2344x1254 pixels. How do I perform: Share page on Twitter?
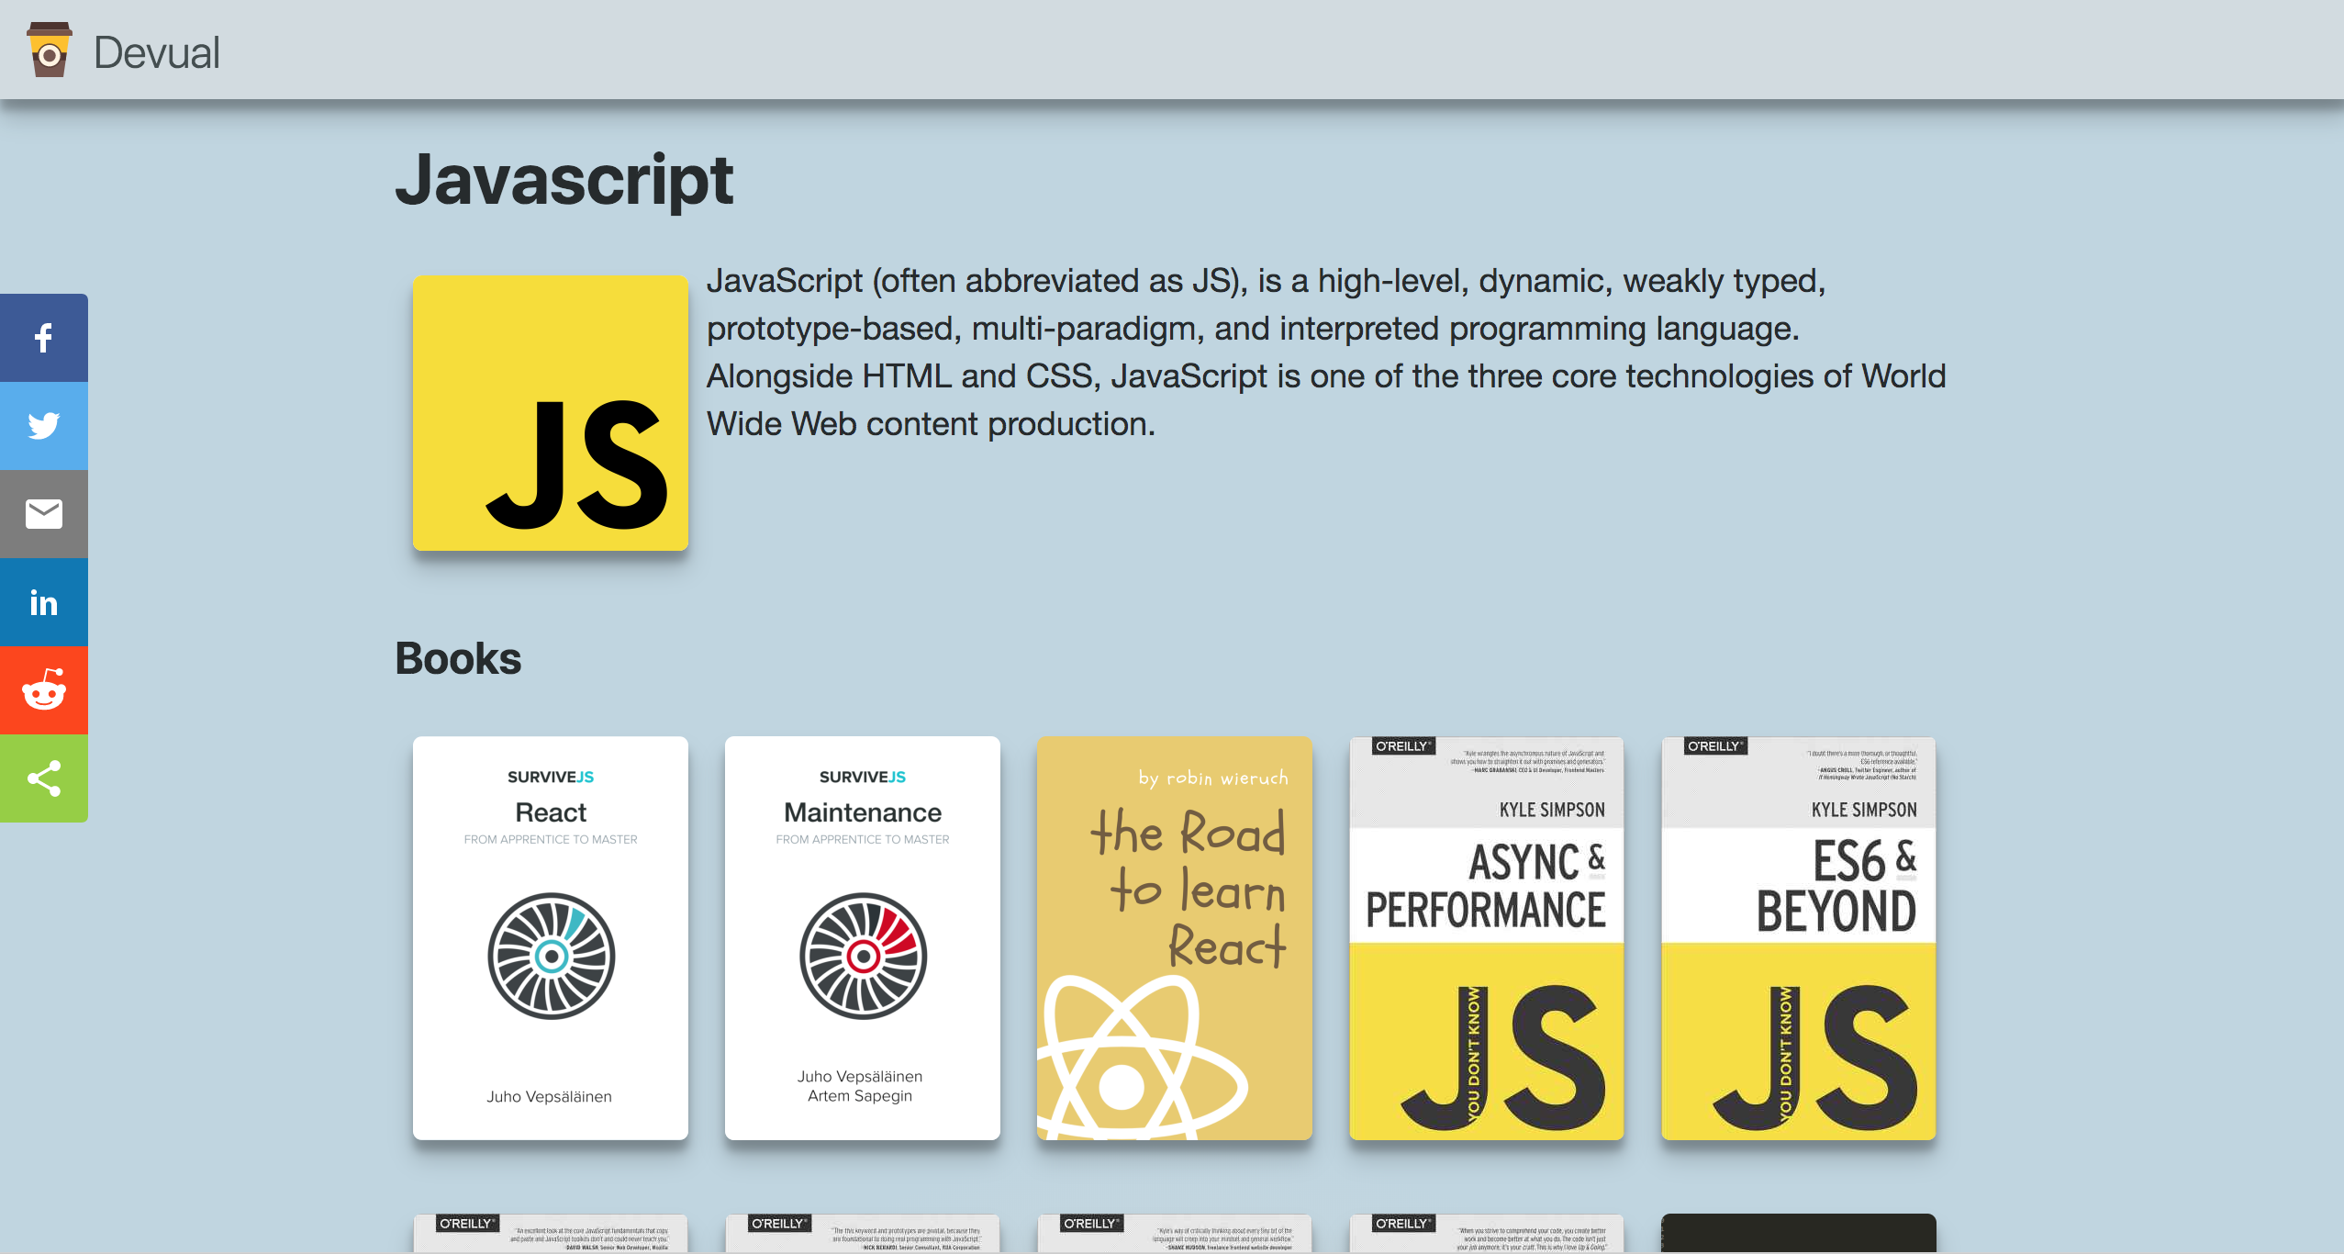coord(43,426)
